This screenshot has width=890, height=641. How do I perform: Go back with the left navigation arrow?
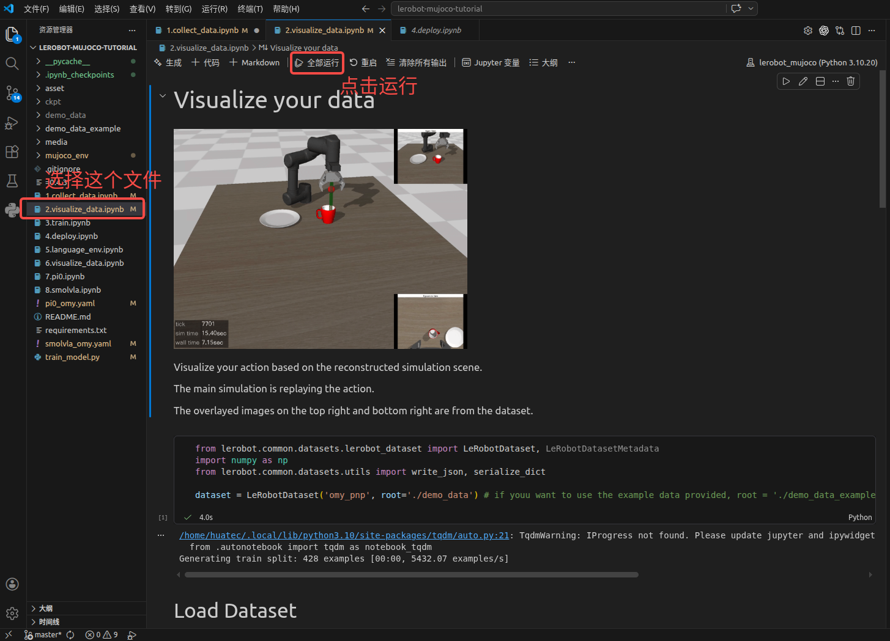[x=366, y=9]
